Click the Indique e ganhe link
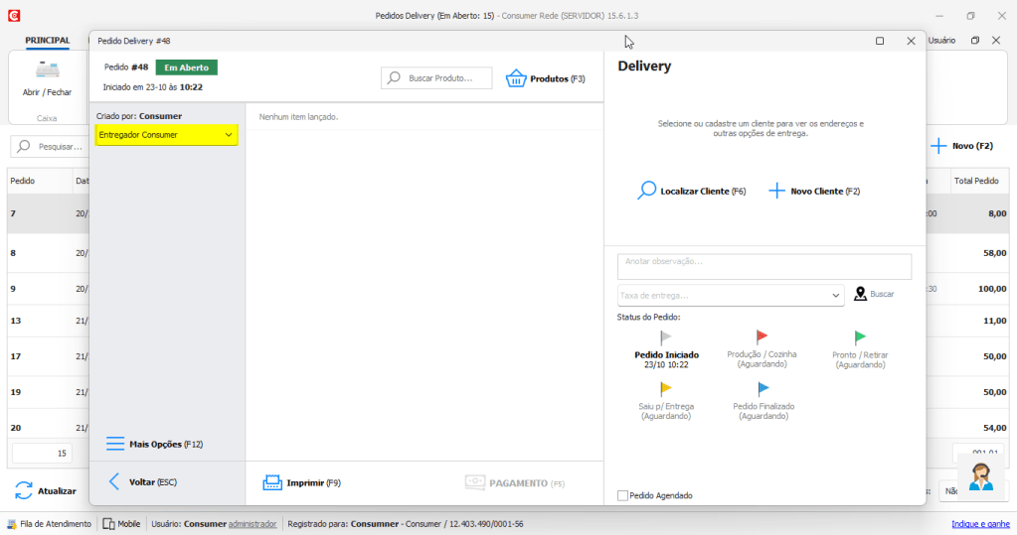 [x=980, y=524]
